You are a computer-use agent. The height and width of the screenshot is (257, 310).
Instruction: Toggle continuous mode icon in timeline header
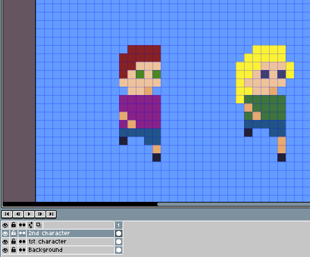(x=22, y=225)
